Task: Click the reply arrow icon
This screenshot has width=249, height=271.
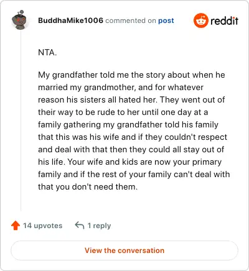Action: pyautogui.click(x=80, y=225)
